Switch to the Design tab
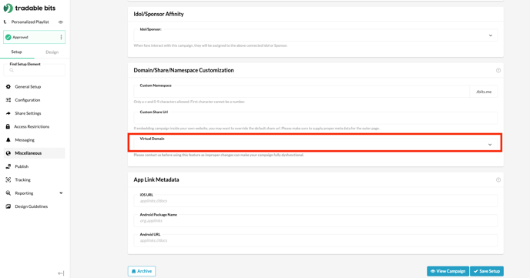 pos(52,52)
